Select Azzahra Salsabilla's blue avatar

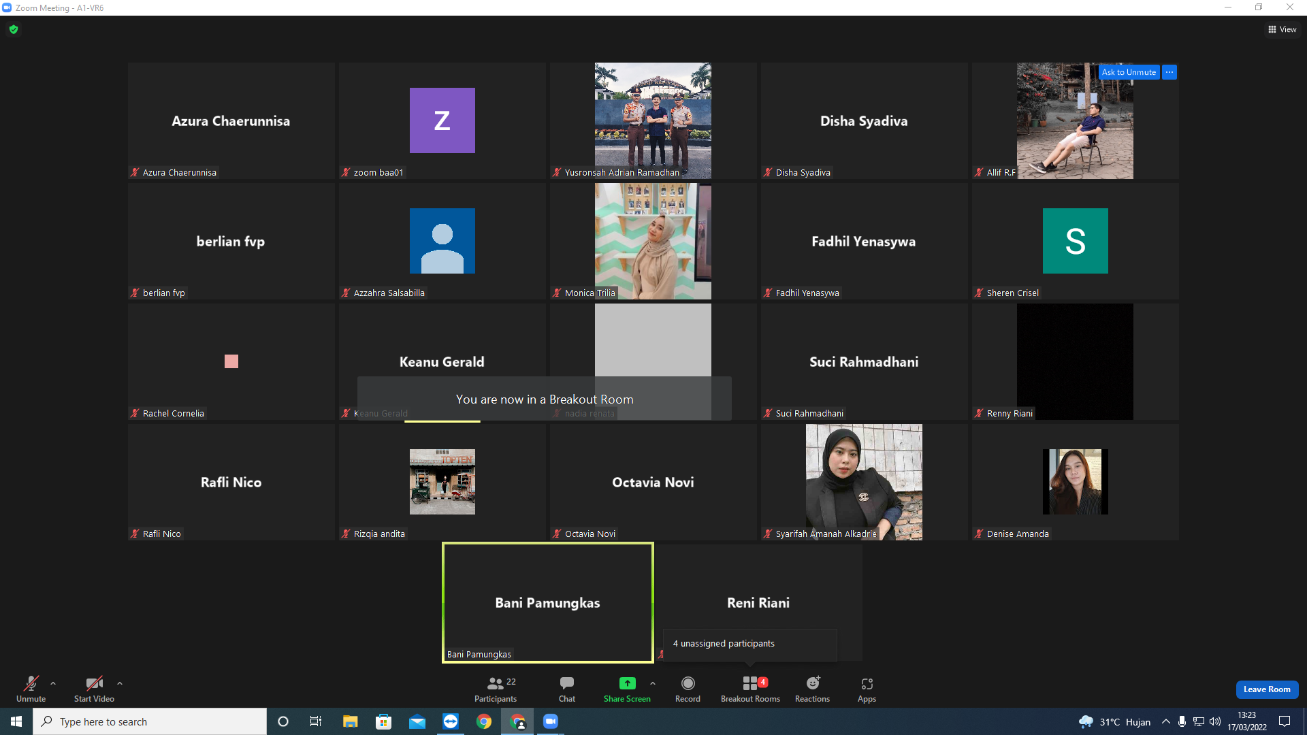(x=442, y=241)
